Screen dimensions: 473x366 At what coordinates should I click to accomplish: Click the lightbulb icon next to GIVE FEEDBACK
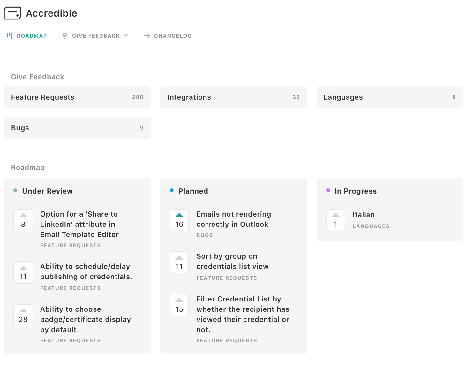[64, 35]
